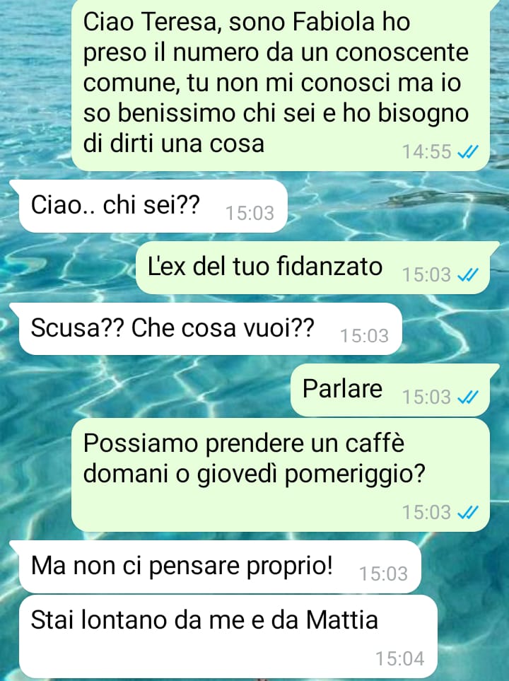Image resolution: width=509 pixels, height=681 pixels.
Task: Select the "Scusa?? Che cosa vuoi??" message
Action: point(210,329)
